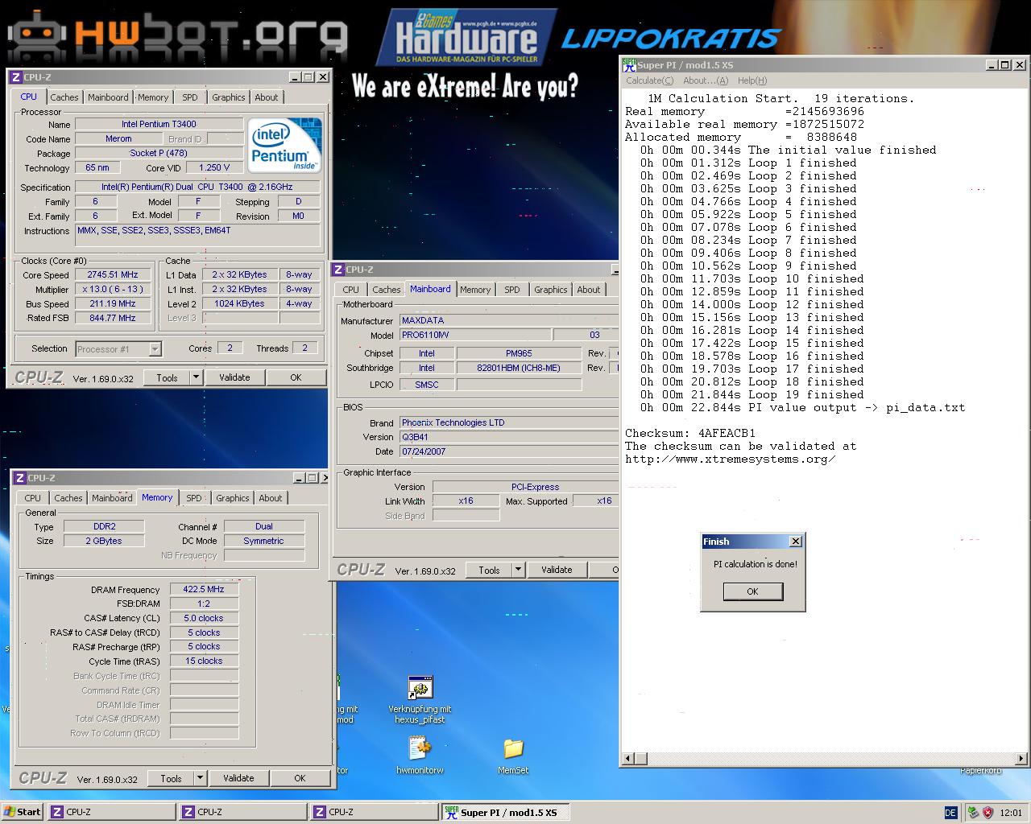Screen dimensions: 1031x824
Task: Click OK in Memory CPU-Z window
Action: [300, 778]
